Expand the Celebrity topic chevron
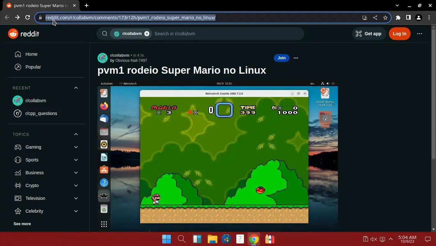The height and width of the screenshot is (246, 436). 76,211
